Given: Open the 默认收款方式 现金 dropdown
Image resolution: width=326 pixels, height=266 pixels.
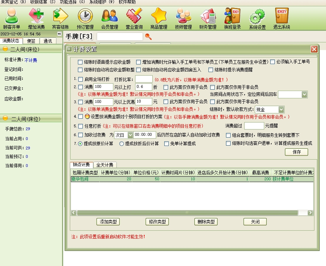Looking at the screenshot, I should pos(281,110).
